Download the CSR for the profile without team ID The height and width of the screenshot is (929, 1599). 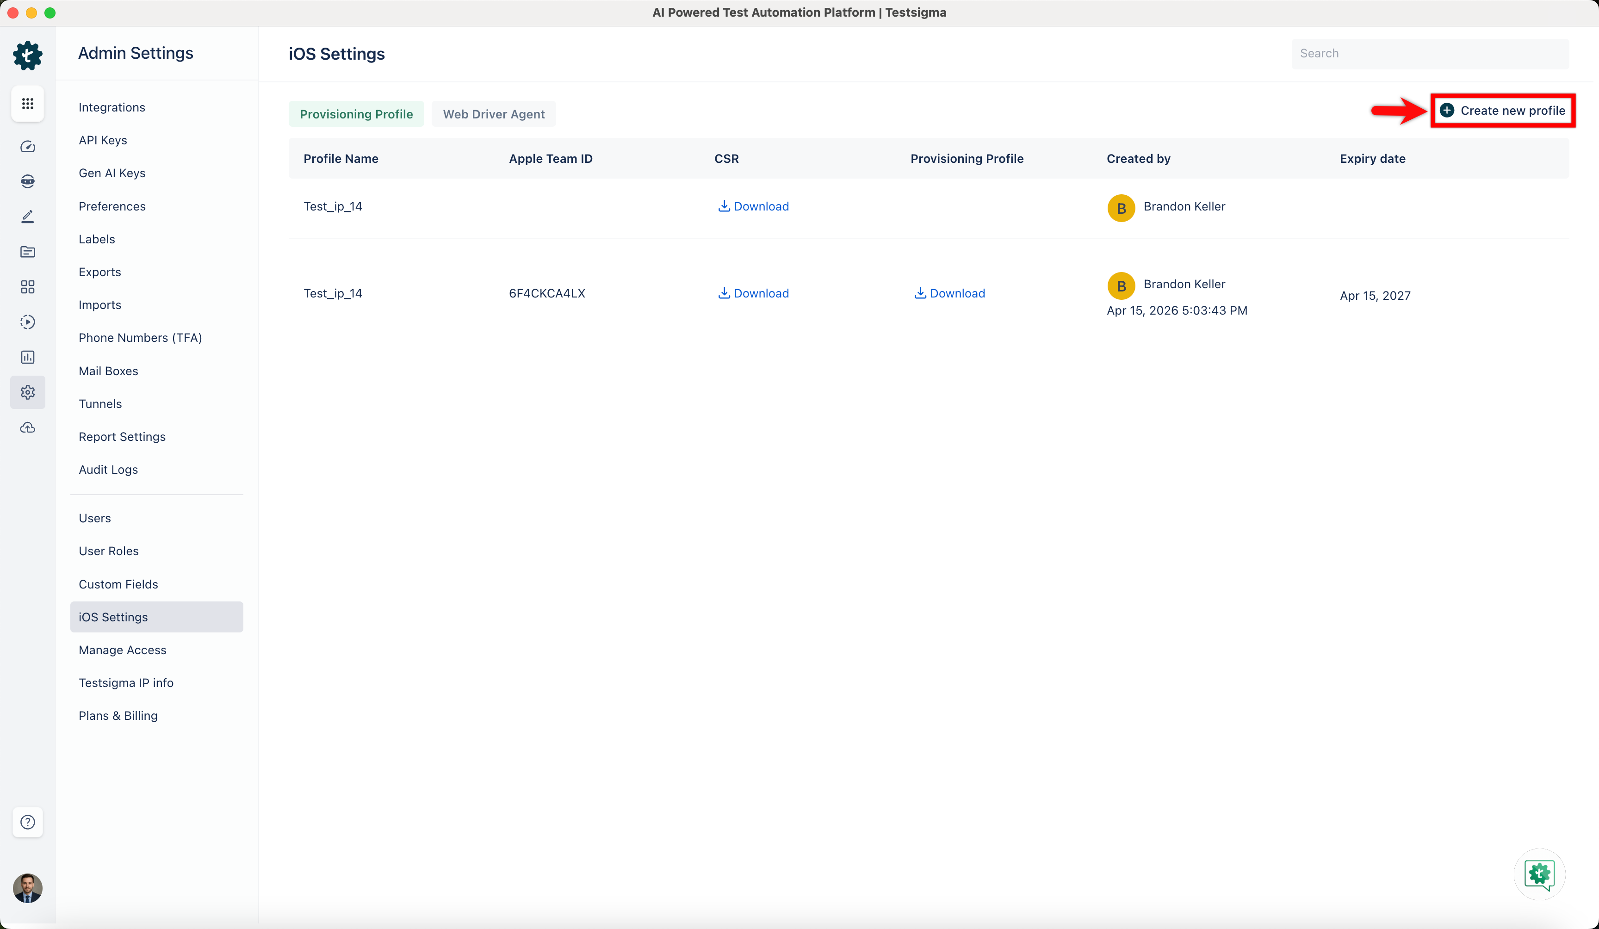point(753,206)
